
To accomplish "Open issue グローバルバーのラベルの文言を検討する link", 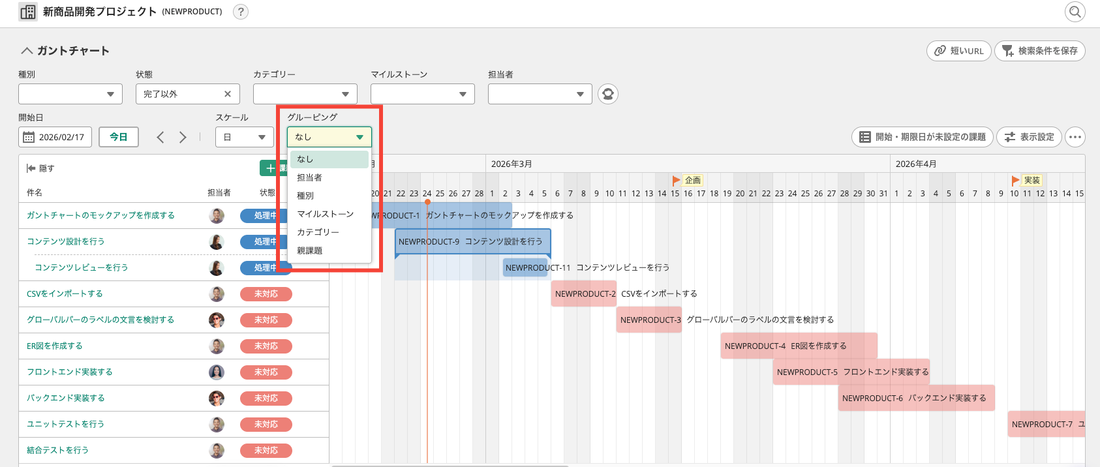I will (100, 320).
